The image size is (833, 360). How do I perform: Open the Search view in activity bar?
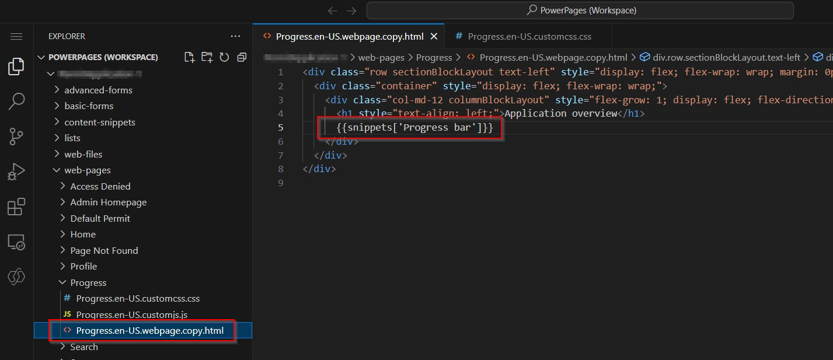[x=16, y=102]
